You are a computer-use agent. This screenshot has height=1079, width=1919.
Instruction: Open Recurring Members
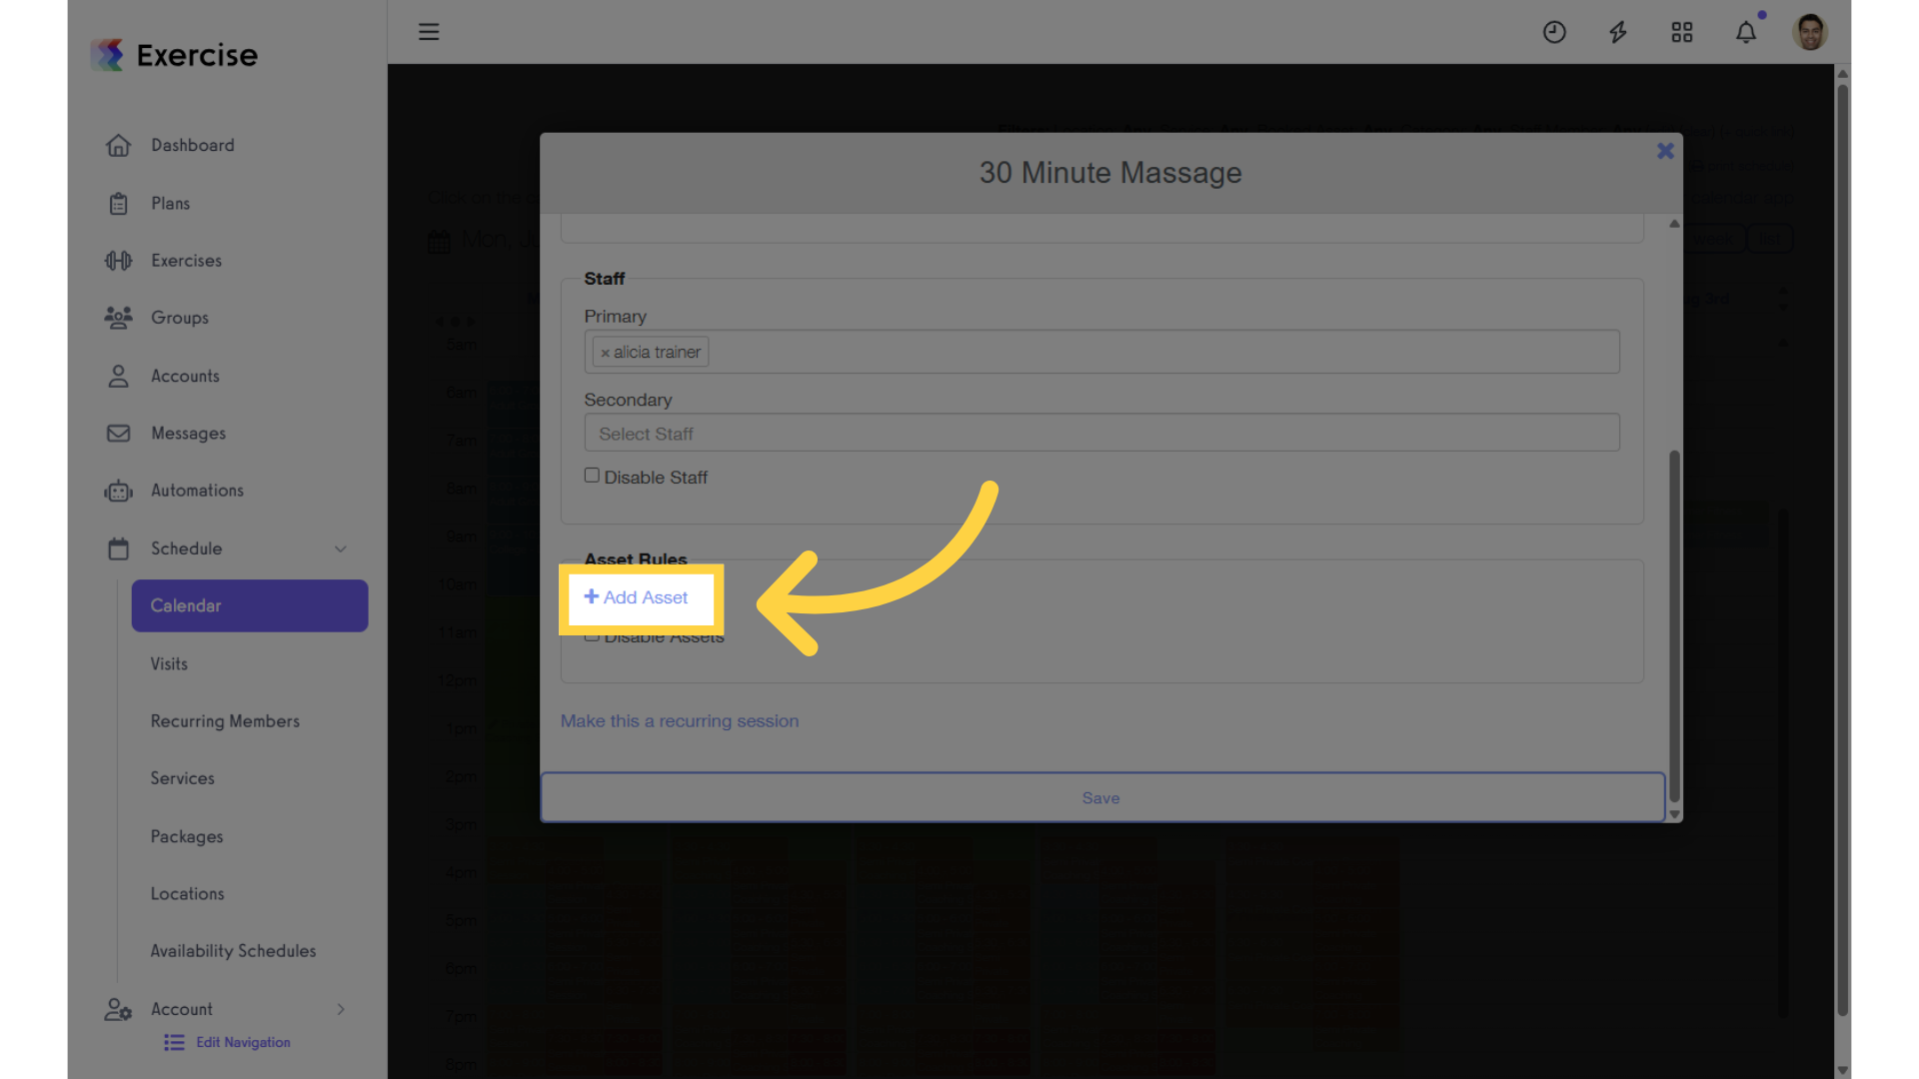coord(225,721)
